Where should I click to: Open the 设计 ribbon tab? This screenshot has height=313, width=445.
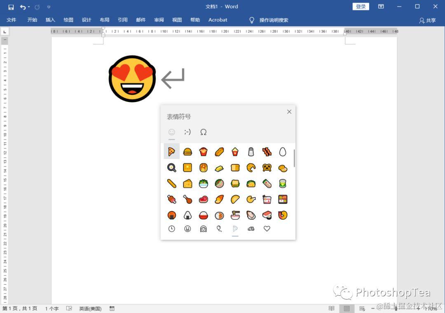[87, 20]
